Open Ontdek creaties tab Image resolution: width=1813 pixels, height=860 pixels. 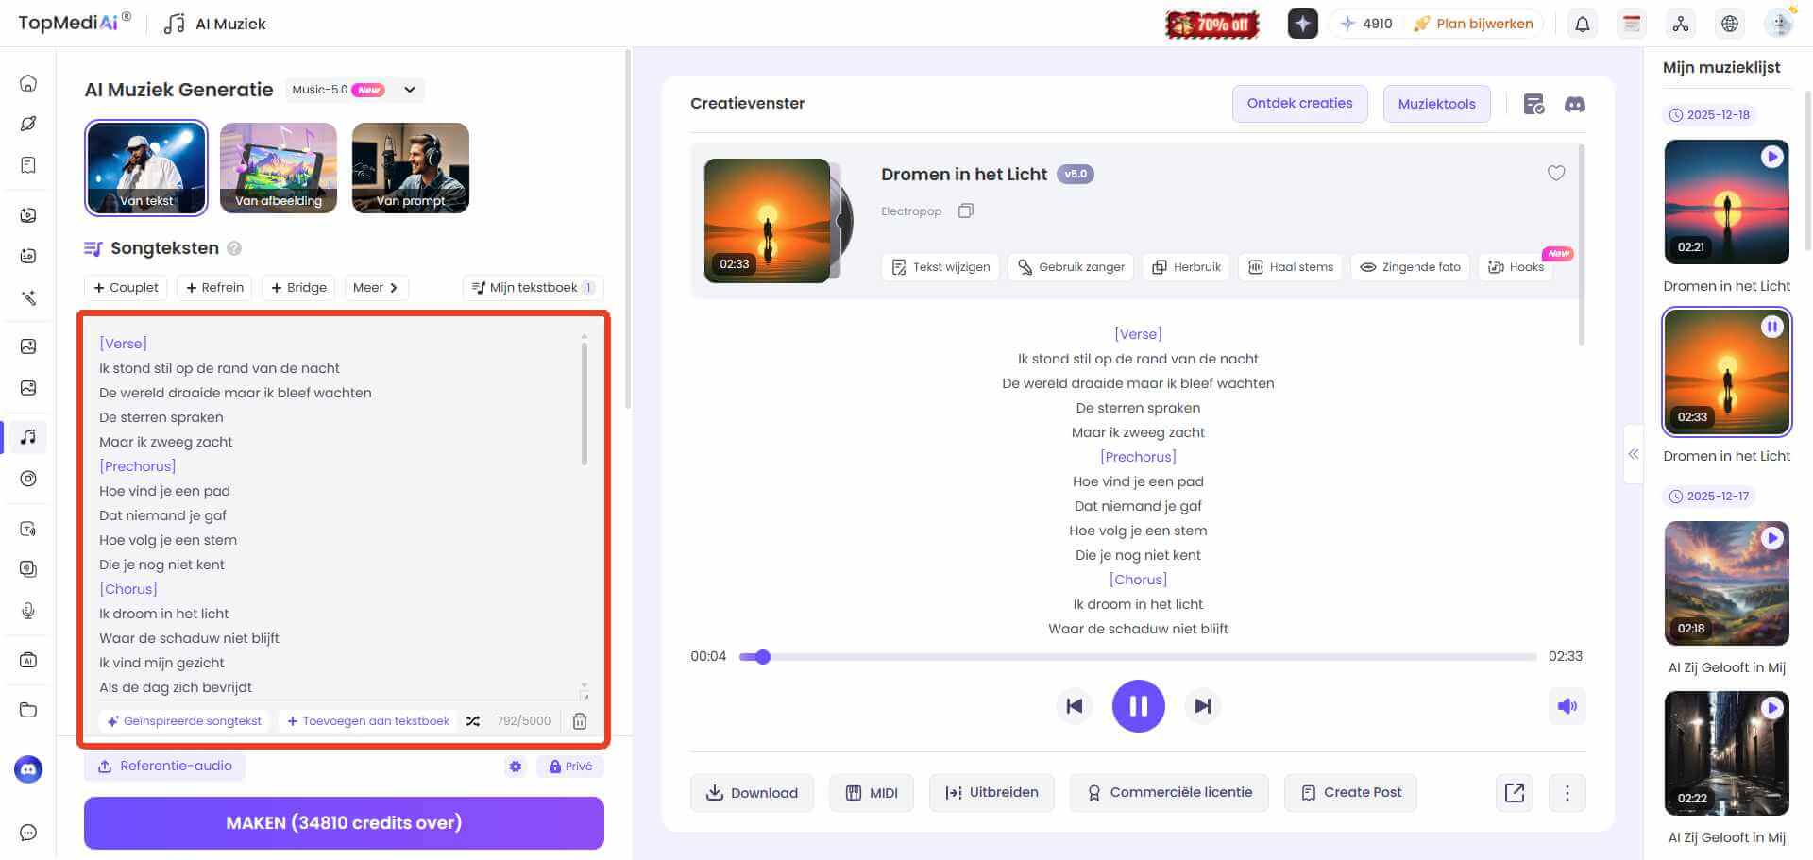click(1299, 103)
